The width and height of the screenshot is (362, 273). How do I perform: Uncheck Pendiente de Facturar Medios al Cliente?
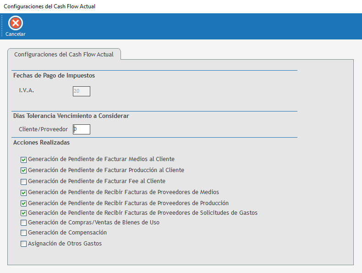(24, 160)
